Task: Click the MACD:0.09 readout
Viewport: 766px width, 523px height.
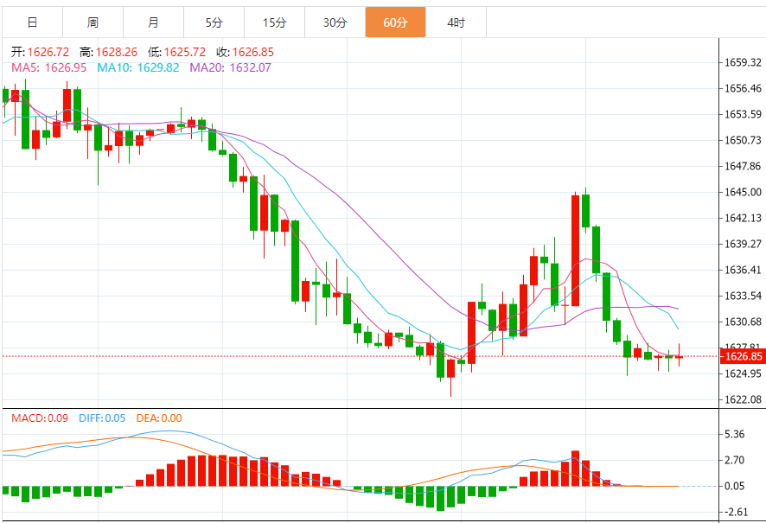Action: tap(40, 418)
